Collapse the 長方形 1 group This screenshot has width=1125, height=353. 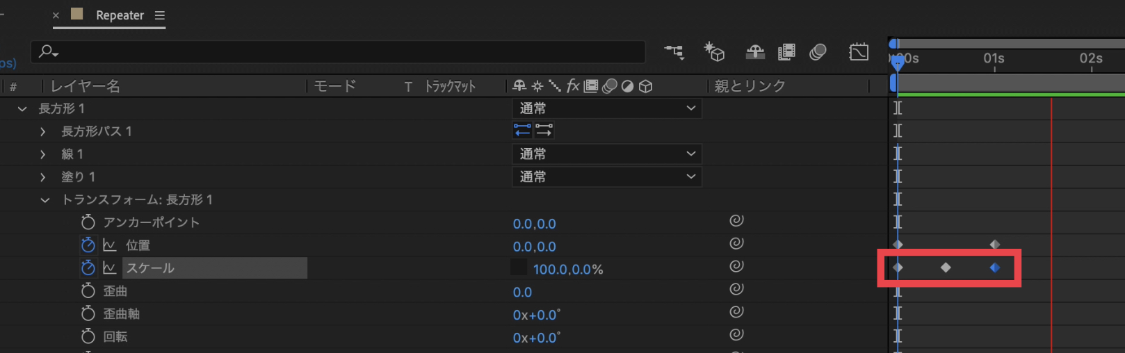[x=22, y=109]
